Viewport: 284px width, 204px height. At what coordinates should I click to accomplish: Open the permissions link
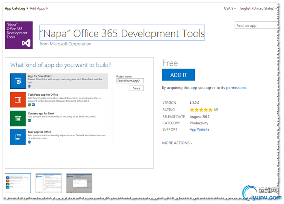236,88
